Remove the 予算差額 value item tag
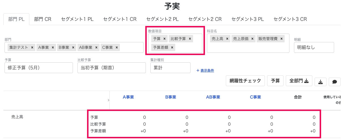The height and width of the screenshot is (140, 344). coord(172,47)
